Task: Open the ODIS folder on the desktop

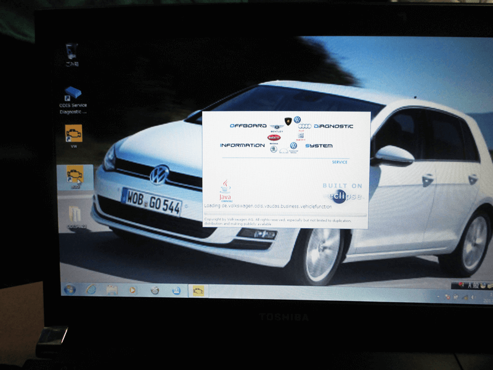Action: [75, 216]
